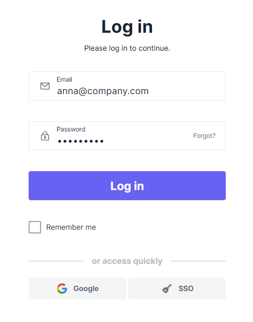
Task: Click the Please log in to continue text
Action: [x=127, y=48]
